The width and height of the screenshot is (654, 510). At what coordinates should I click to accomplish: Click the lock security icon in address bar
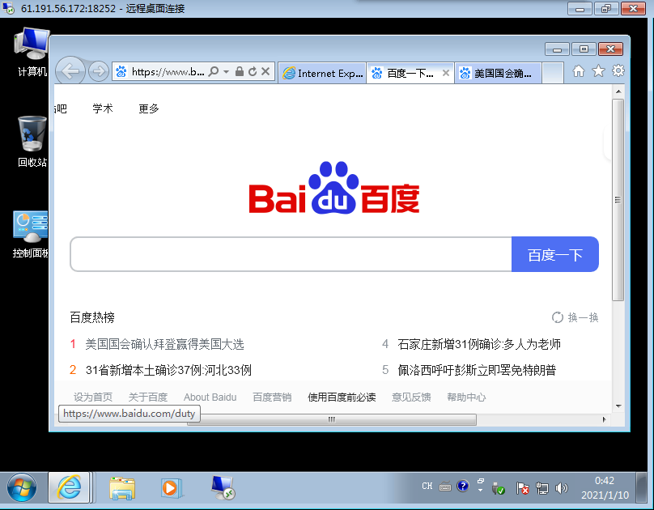[x=240, y=71]
